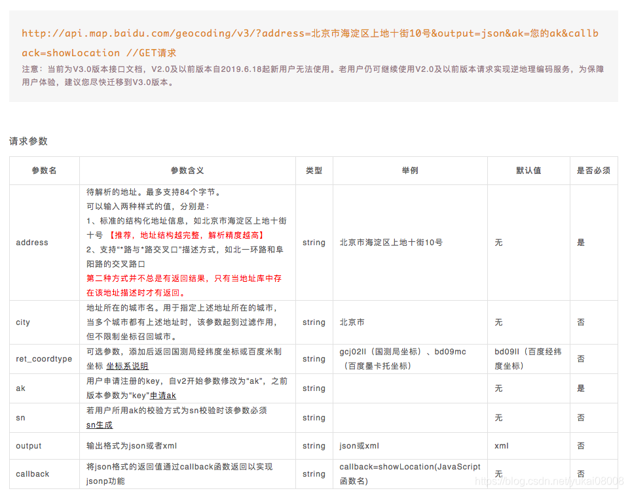
Task: Click the 默认值 column header
Action: pyautogui.click(x=528, y=171)
